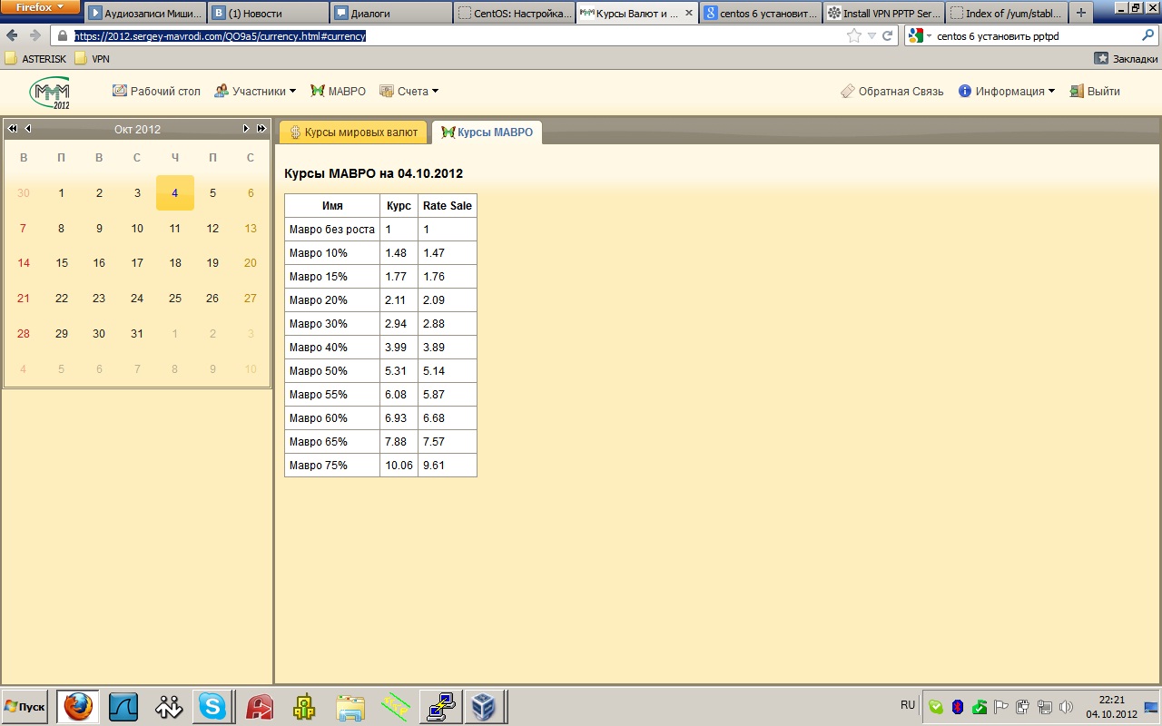The width and height of the screenshot is (1162, 726).
Task: Open the Action Center flag icon
Action: click(x=1001, y=707)
